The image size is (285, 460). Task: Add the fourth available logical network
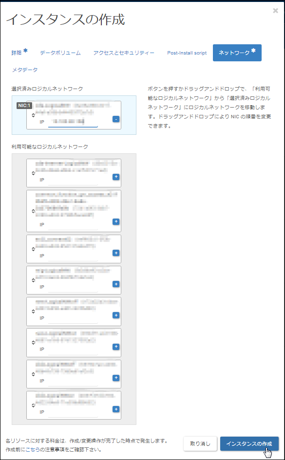pos(116,284)
